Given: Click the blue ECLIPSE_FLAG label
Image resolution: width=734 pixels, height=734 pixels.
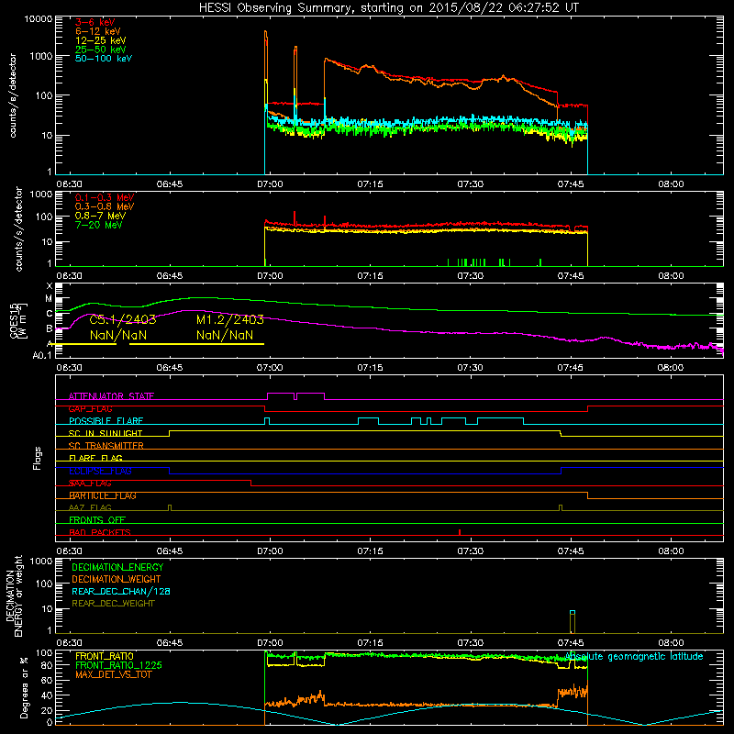Looking at the screenshot, I should tap(100, 471).
